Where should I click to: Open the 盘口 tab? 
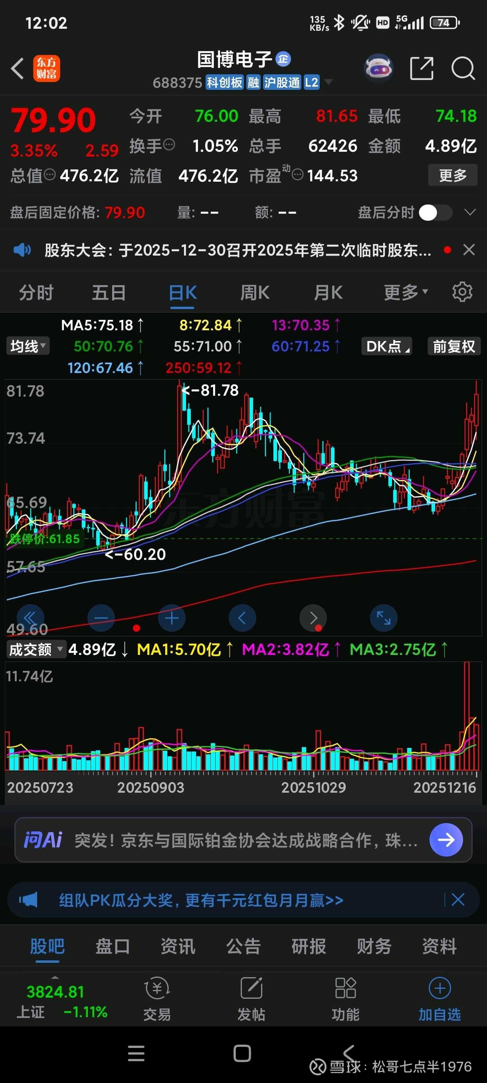click(113, 946)
